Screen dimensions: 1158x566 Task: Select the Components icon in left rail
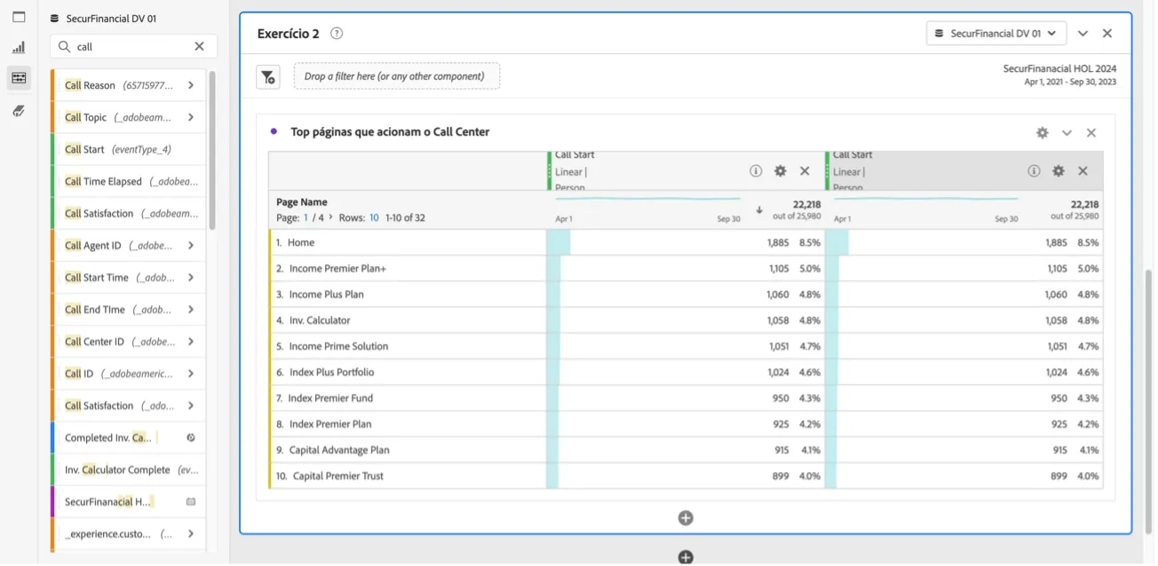19,78
